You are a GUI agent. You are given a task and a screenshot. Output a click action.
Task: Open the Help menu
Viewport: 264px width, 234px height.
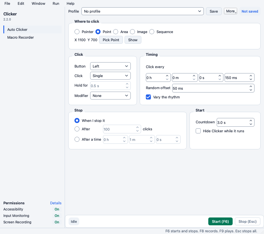click(70, 4)
